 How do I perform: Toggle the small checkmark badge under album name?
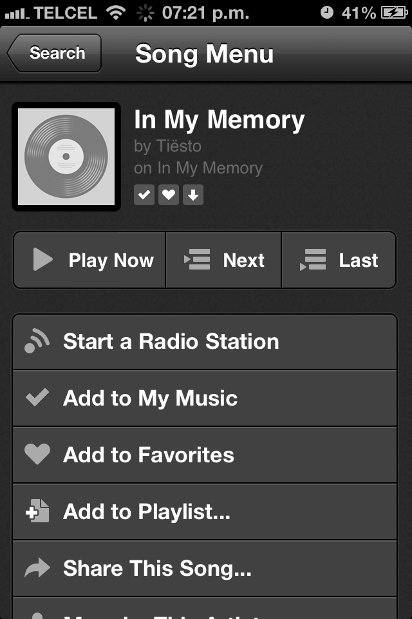(144, 195)
